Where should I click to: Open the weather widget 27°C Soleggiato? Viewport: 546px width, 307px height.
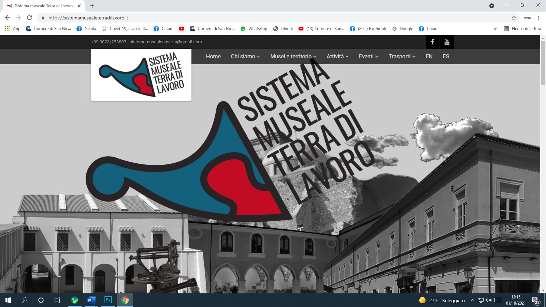(442, 300)
